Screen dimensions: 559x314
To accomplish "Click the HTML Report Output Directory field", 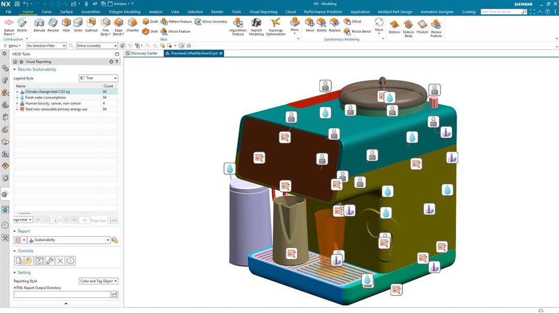I will (x=62, y=294).
